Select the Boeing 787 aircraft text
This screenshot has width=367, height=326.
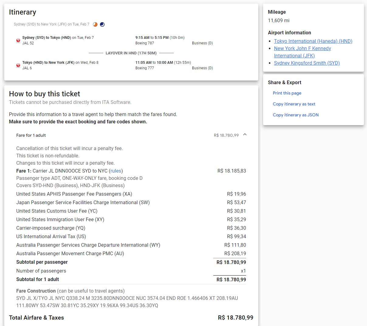(145, 43)
